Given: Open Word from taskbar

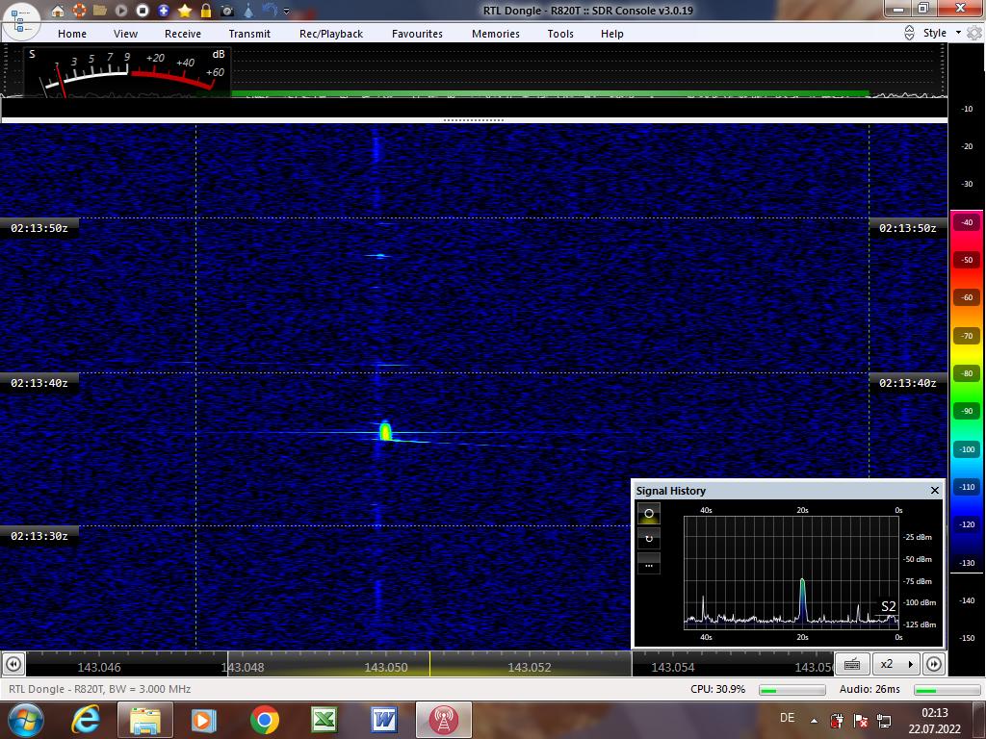Looking at the screenshot, I should click(x=383, y=720).
